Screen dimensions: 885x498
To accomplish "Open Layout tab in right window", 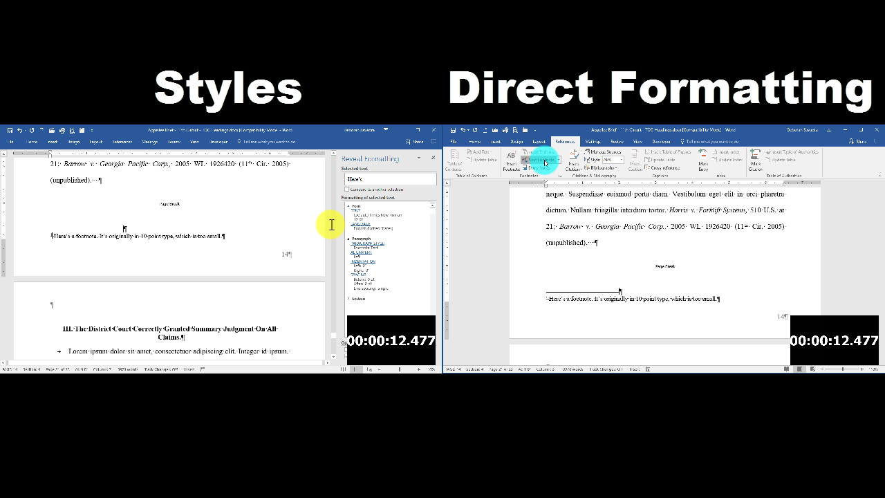I will click(539, 141).
